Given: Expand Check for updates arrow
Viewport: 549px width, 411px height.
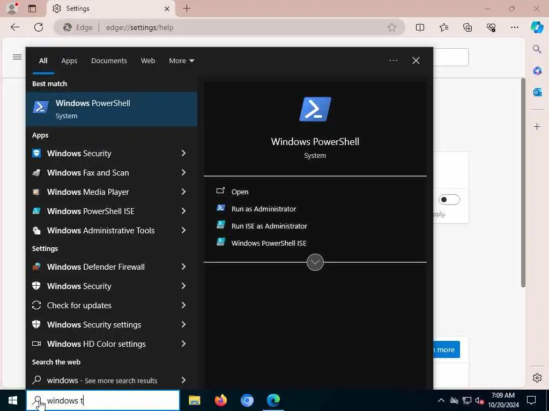Looking at the screenshot, I should (183, 305).
